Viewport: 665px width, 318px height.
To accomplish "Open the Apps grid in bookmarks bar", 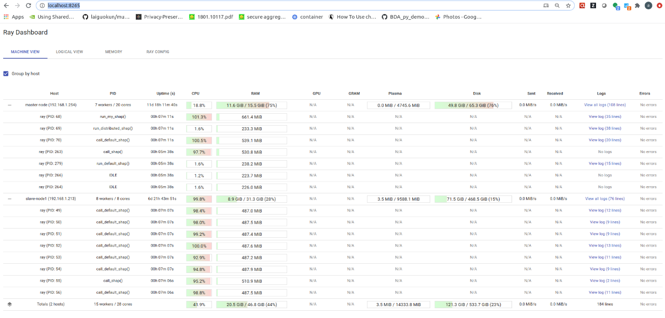I will click(x=13, y=17).
